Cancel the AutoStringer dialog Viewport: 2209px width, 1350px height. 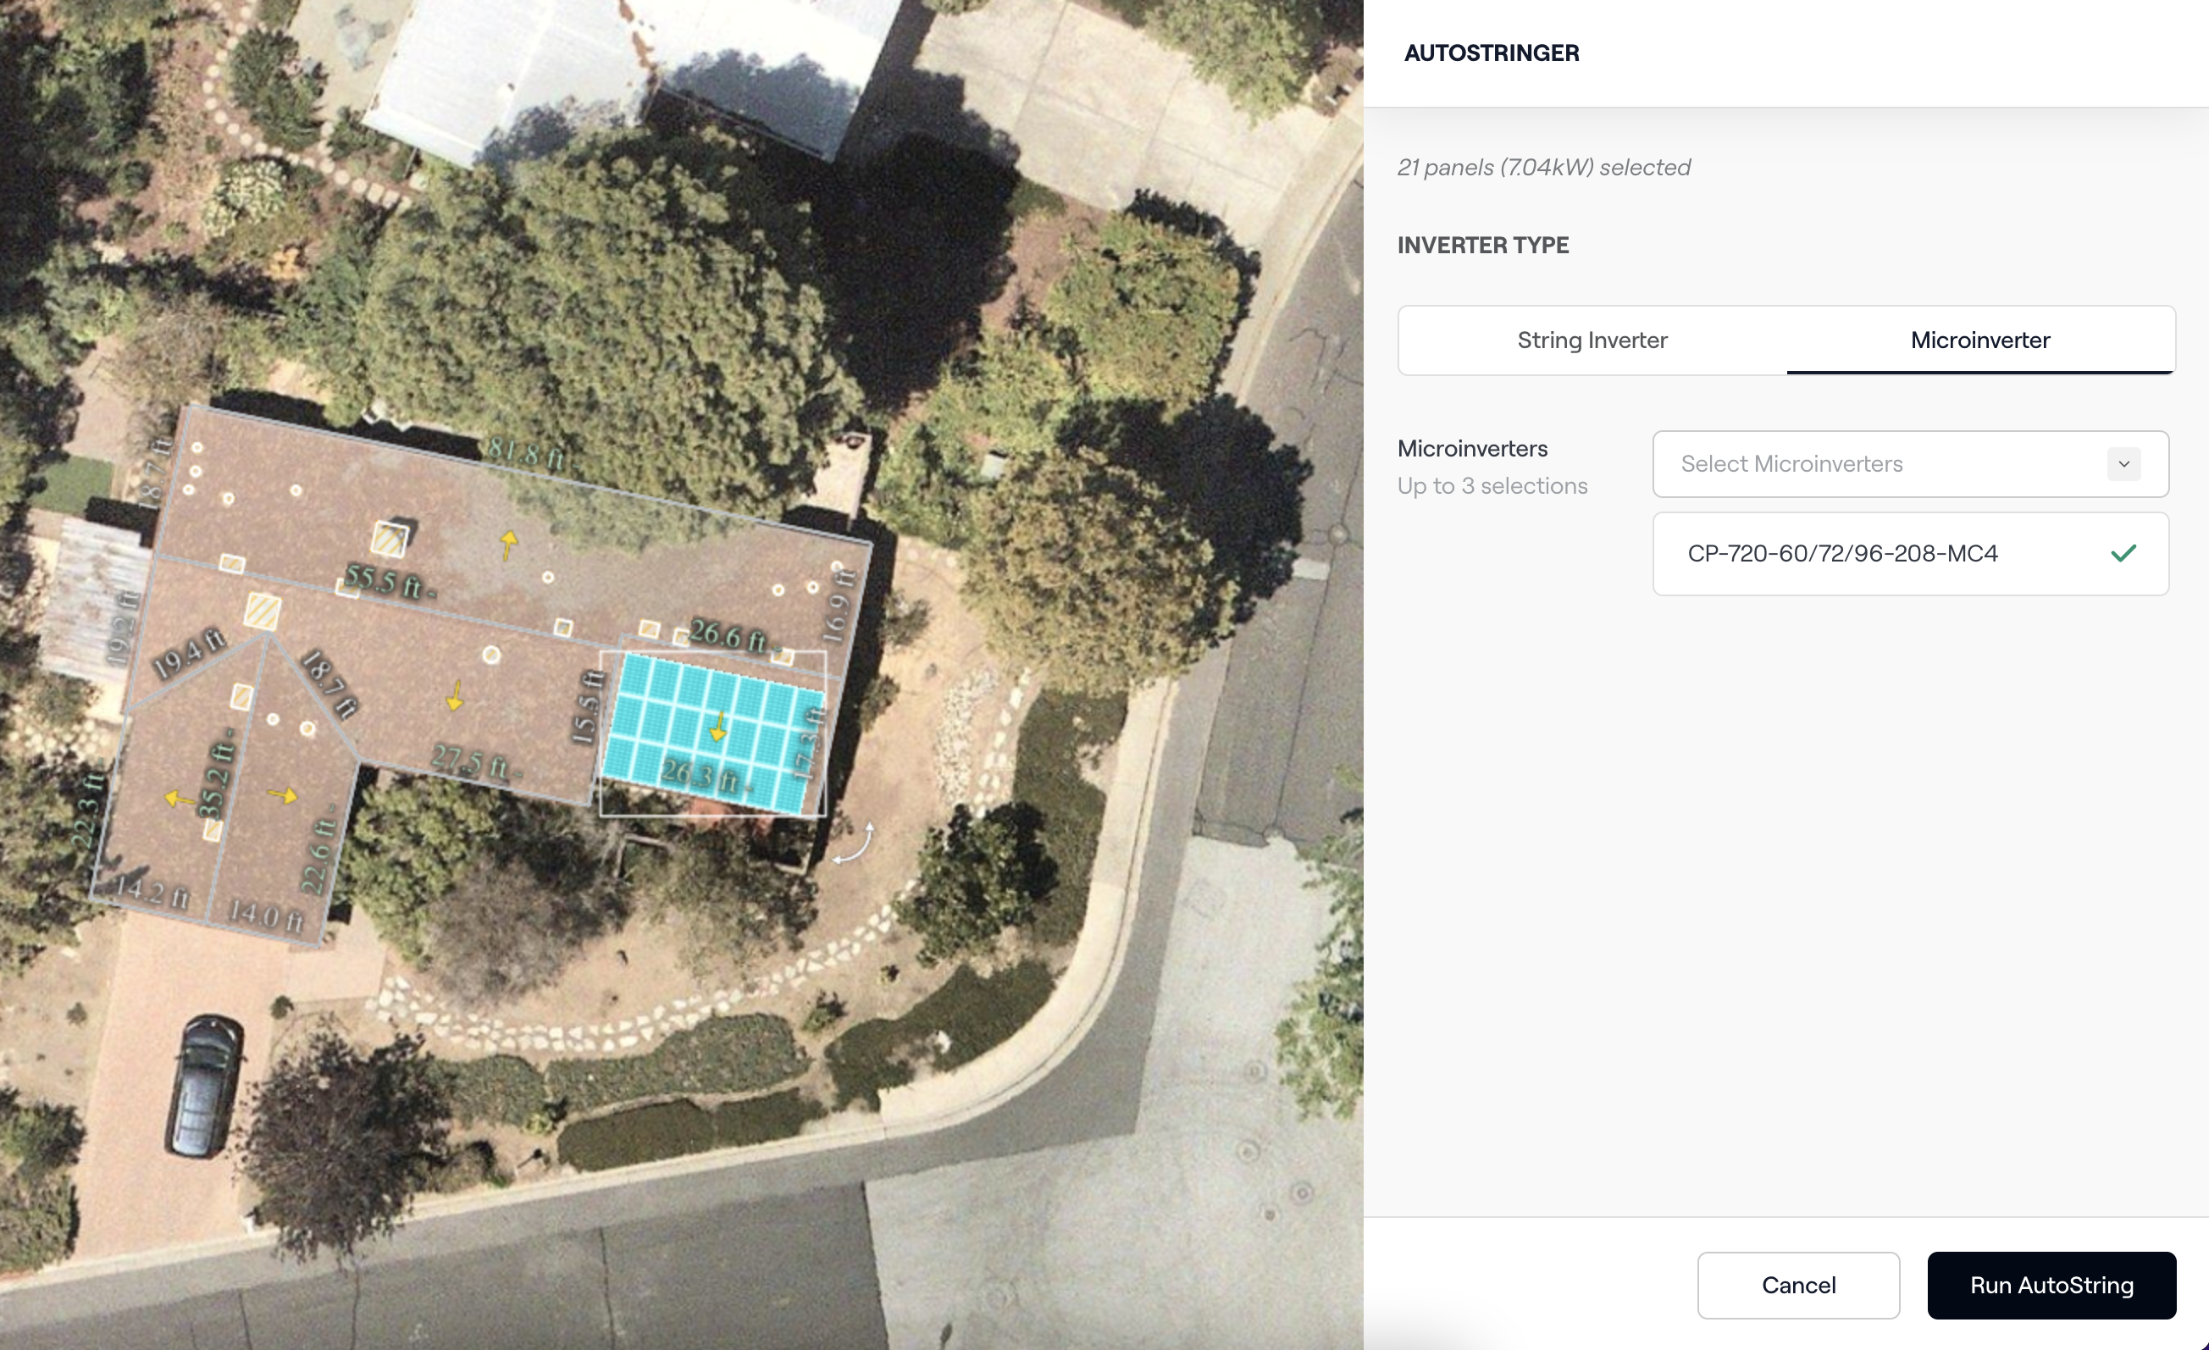tap(1798, 1286)
